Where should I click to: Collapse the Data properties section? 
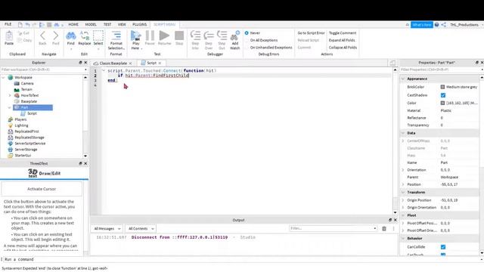tap(403, 133)
